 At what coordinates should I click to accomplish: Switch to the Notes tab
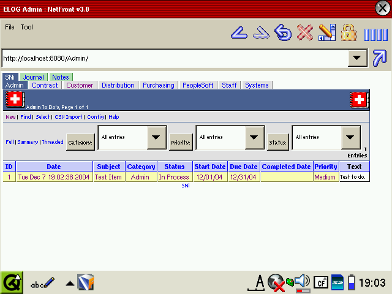pos(61,77)
